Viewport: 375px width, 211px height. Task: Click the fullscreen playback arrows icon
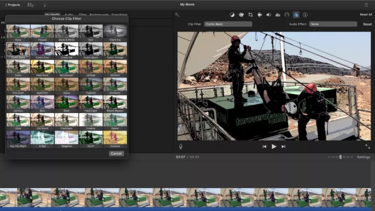tap(367, 147)
